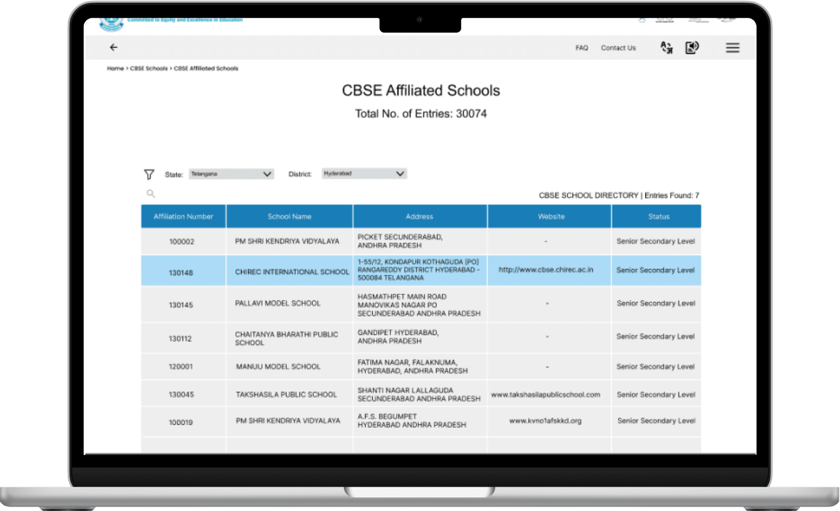Viewport: 840px width, 511px height.
Task: Open the Contact Us link
Action: click(619, 48)
